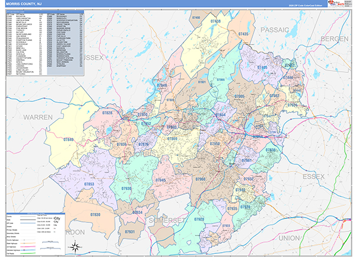Click ZIP code 07830 label
Screen dimensions: 356x261
tap(96, 215)
